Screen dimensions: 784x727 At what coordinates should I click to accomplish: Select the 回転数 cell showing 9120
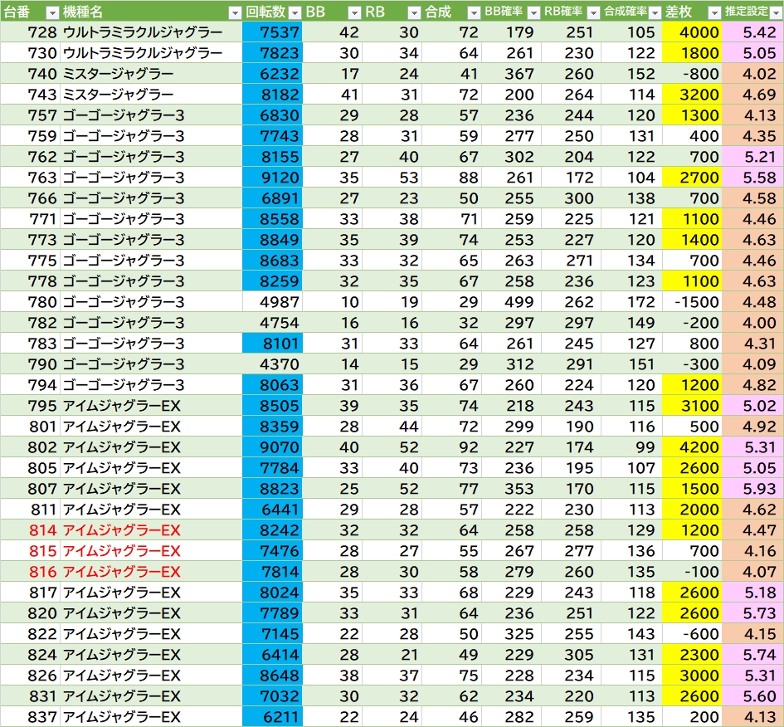[x=272, y=178]
